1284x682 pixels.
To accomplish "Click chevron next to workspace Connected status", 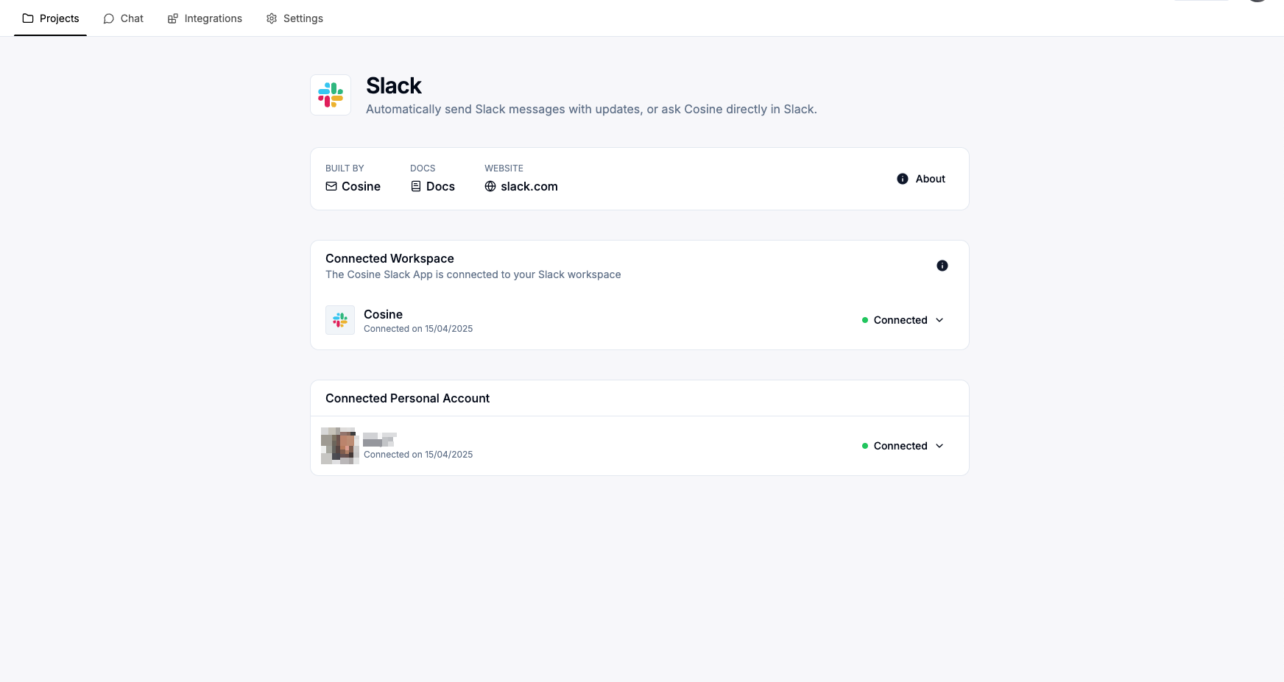I will click(939, 320).
